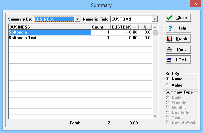The width and height of the screenshot is (203, 133).
Task: Click the % column header
Action: click(x=145, y=27)
